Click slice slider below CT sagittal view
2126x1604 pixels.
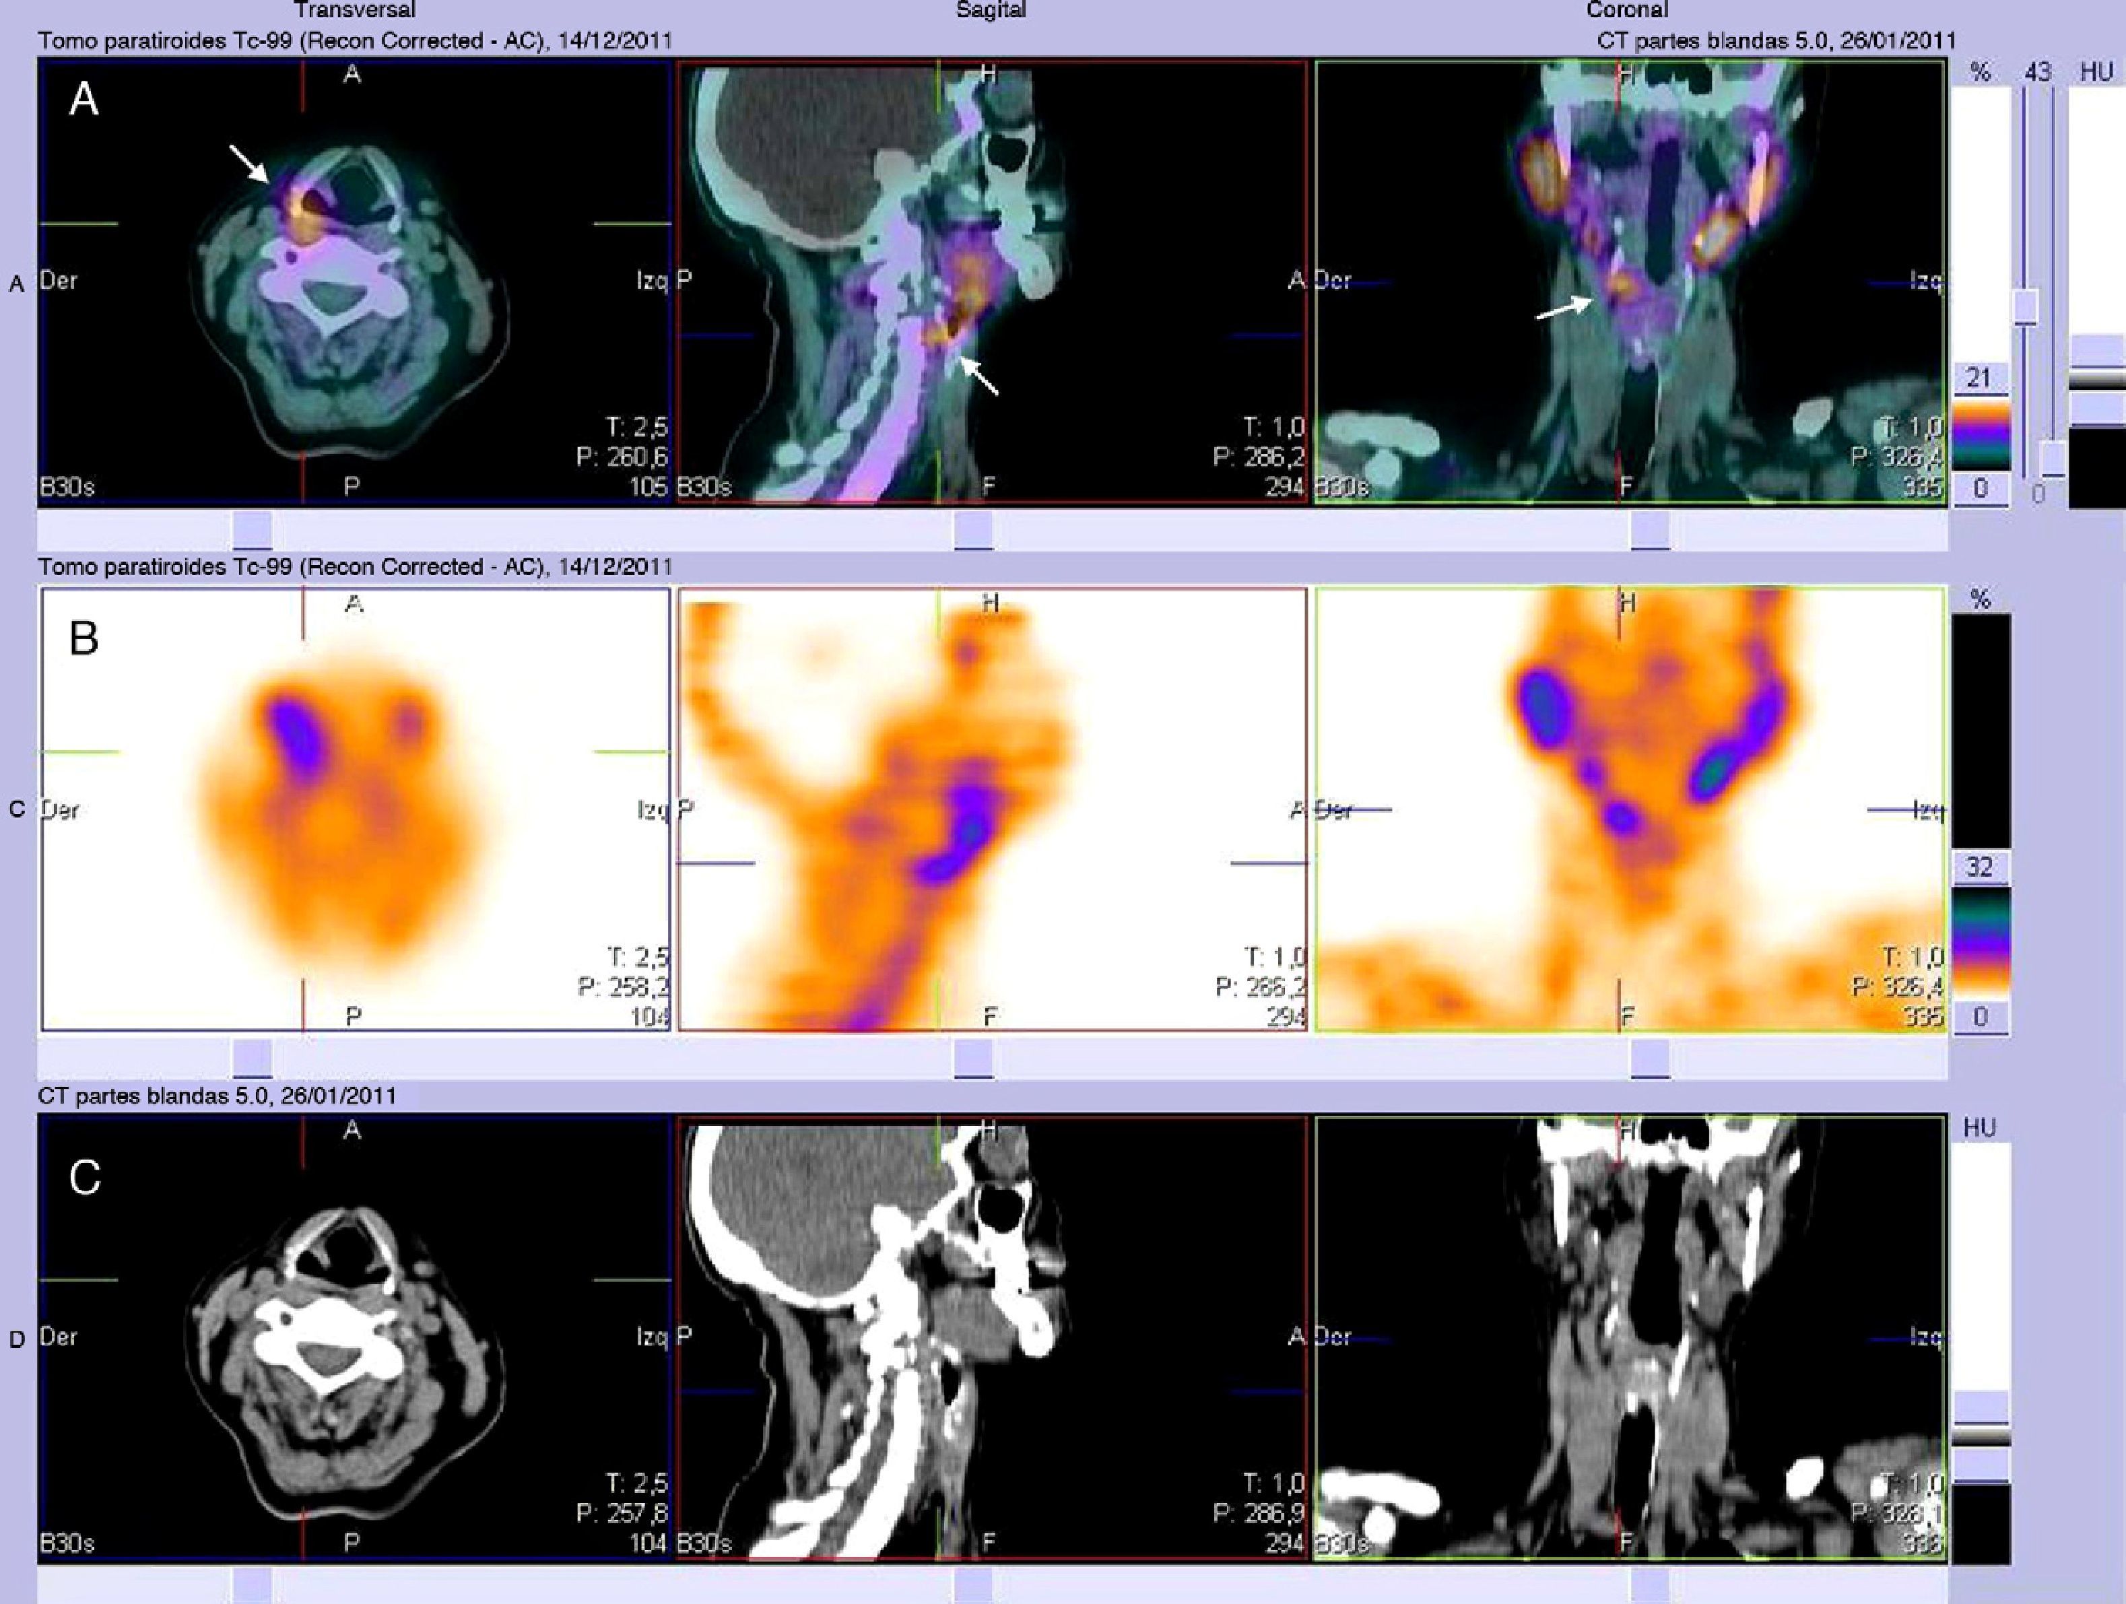972,1584
